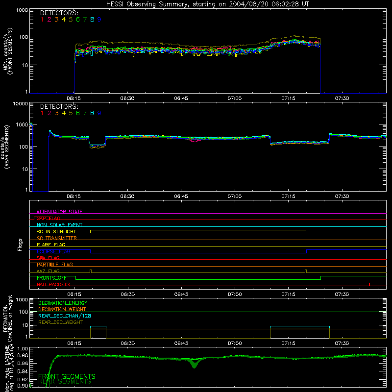Click the second AAZ_FLAG pulse near 07:20

click(x=306, y=271)
